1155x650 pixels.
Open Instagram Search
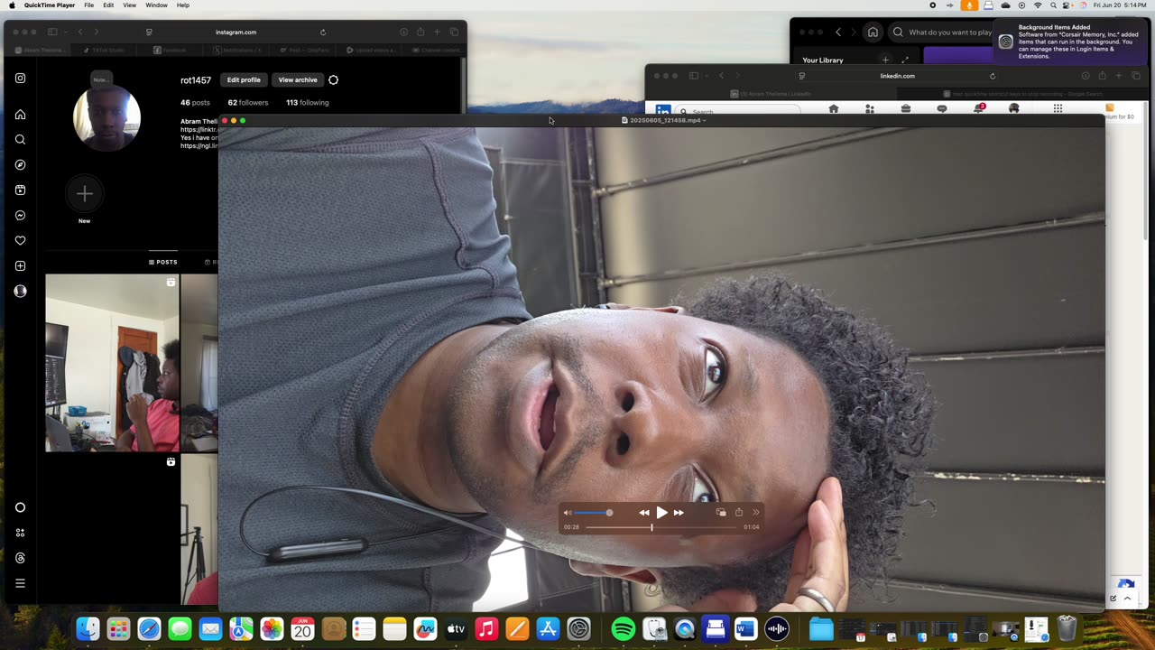coord(20,140)
